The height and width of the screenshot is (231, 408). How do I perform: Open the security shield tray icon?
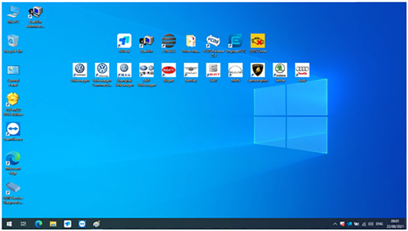[342, 224]
